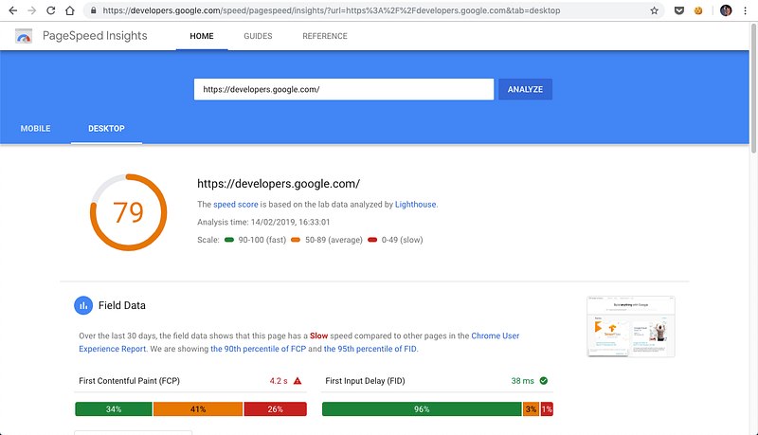The width and height of the screenshot is (758, 435).
Task: Open the Lighthouse link
Action: click(415, 205)
